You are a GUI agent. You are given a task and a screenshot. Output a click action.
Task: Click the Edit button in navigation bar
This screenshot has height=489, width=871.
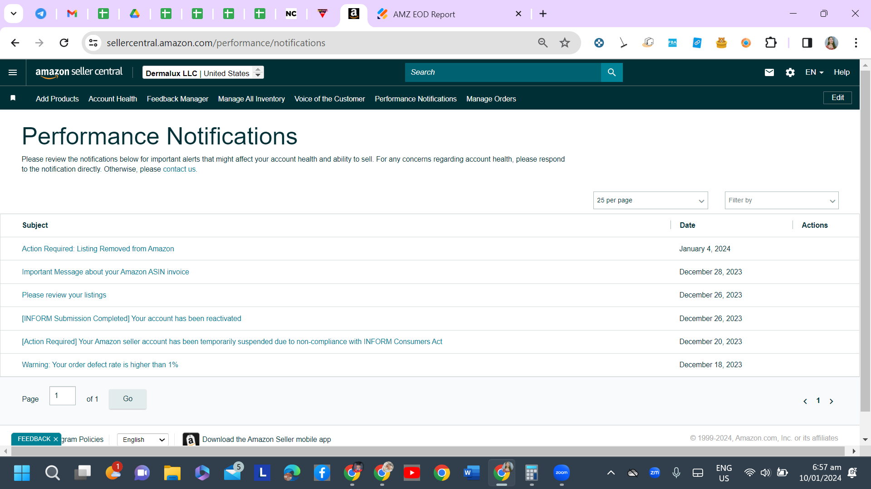click(837, 98)
